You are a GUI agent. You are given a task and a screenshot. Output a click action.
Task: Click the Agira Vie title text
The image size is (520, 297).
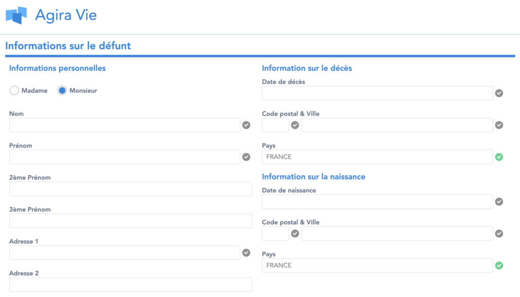[x=66, y=15]
